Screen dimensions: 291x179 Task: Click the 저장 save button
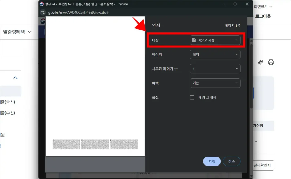(x=212, y=161)
